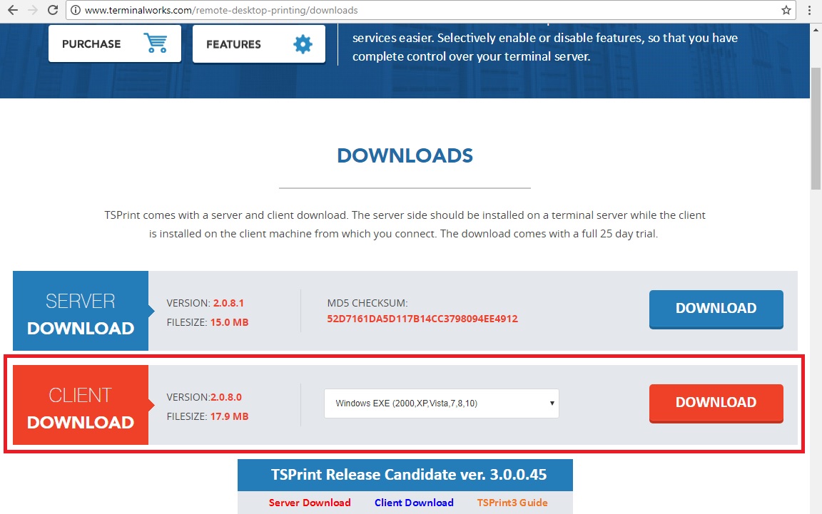Expand the Windows EXE client version dropdown

pyautogui.click(x=441, y=404)
